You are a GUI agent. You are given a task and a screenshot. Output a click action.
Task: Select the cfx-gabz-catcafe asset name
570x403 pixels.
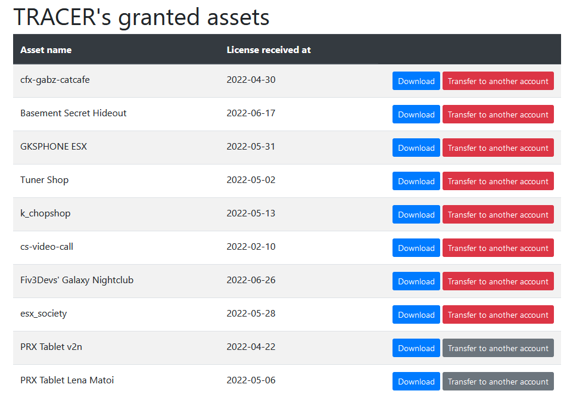(x=55, y=80)
